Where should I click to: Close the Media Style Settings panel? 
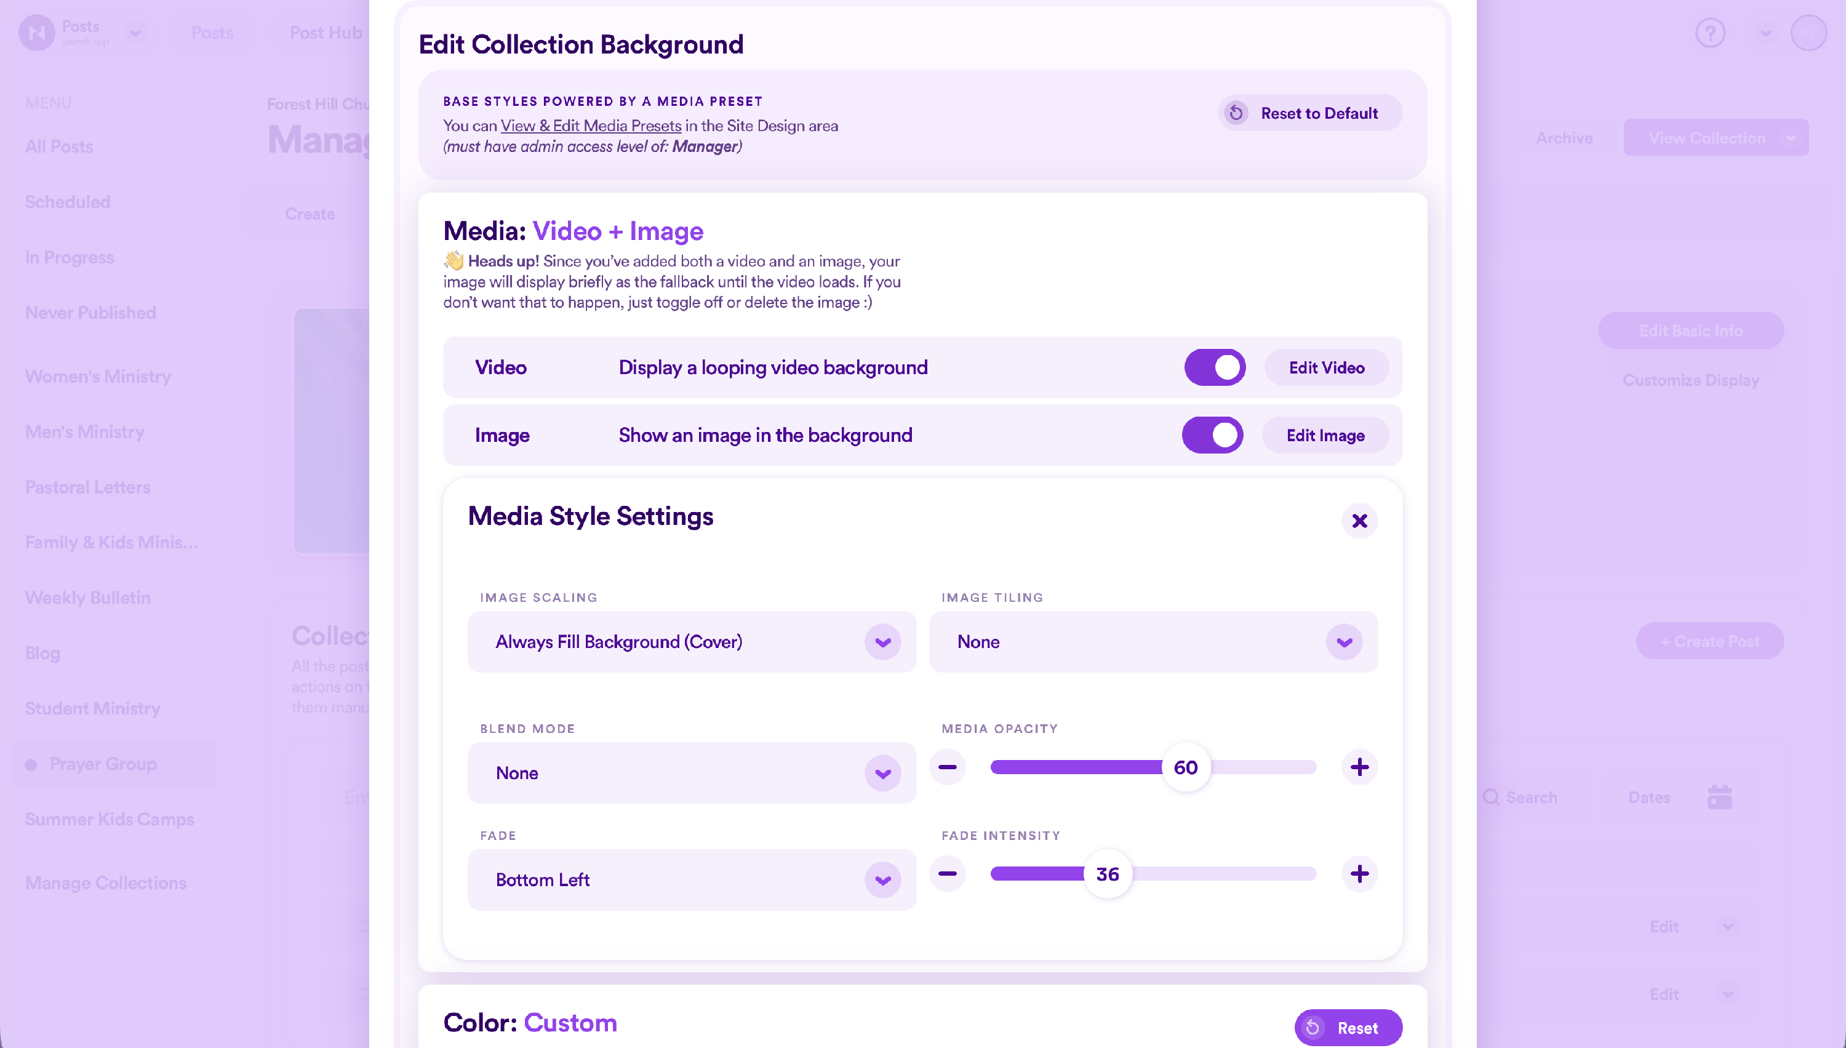pos(1359,521)
